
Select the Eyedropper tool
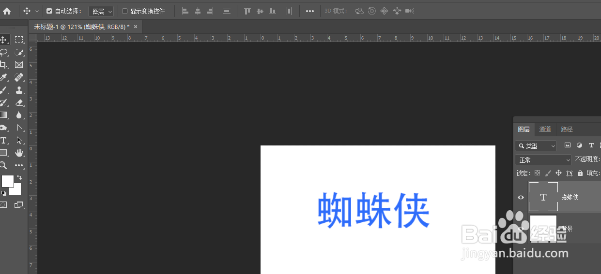(x=3, y=77)
